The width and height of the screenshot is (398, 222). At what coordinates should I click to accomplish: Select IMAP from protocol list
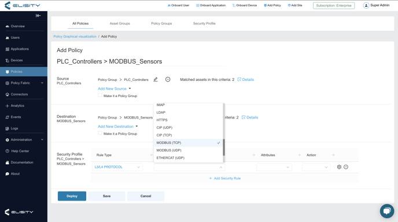pos(189,105)
